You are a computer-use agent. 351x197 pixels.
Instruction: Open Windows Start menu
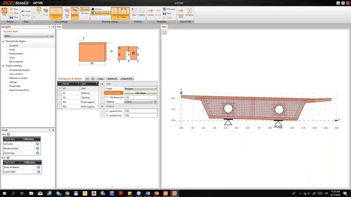click(x=4, y=193)
